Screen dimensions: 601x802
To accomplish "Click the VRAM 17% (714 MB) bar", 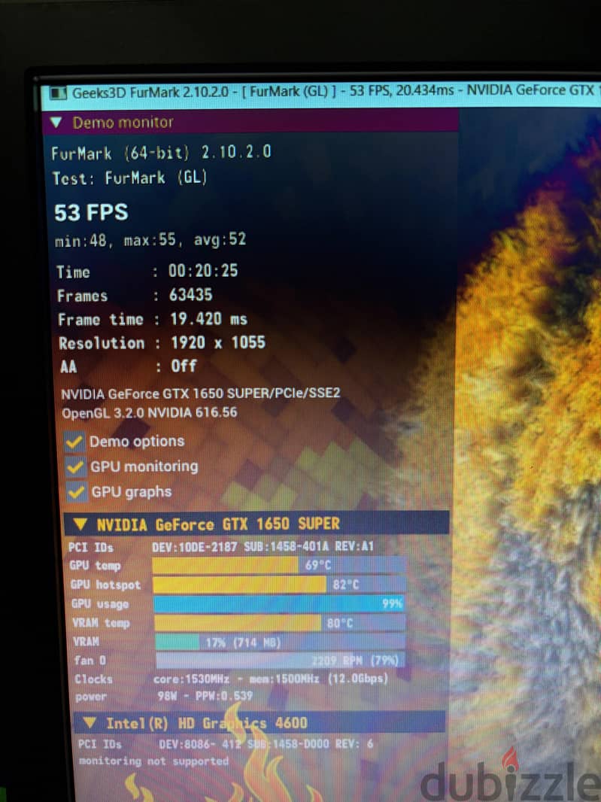I will [281, 642].
